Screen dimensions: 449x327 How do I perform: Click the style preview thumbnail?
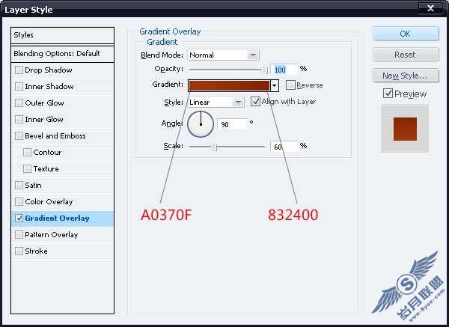(405, 129)
